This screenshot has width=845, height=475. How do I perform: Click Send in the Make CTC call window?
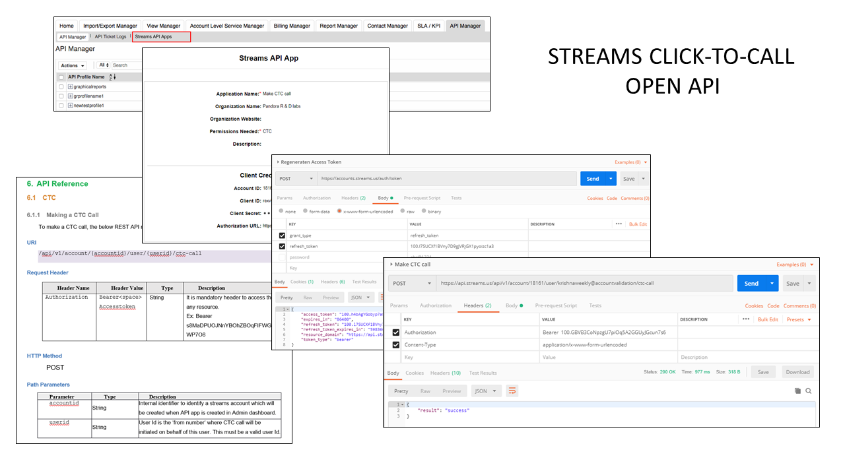tap(752, 284)
